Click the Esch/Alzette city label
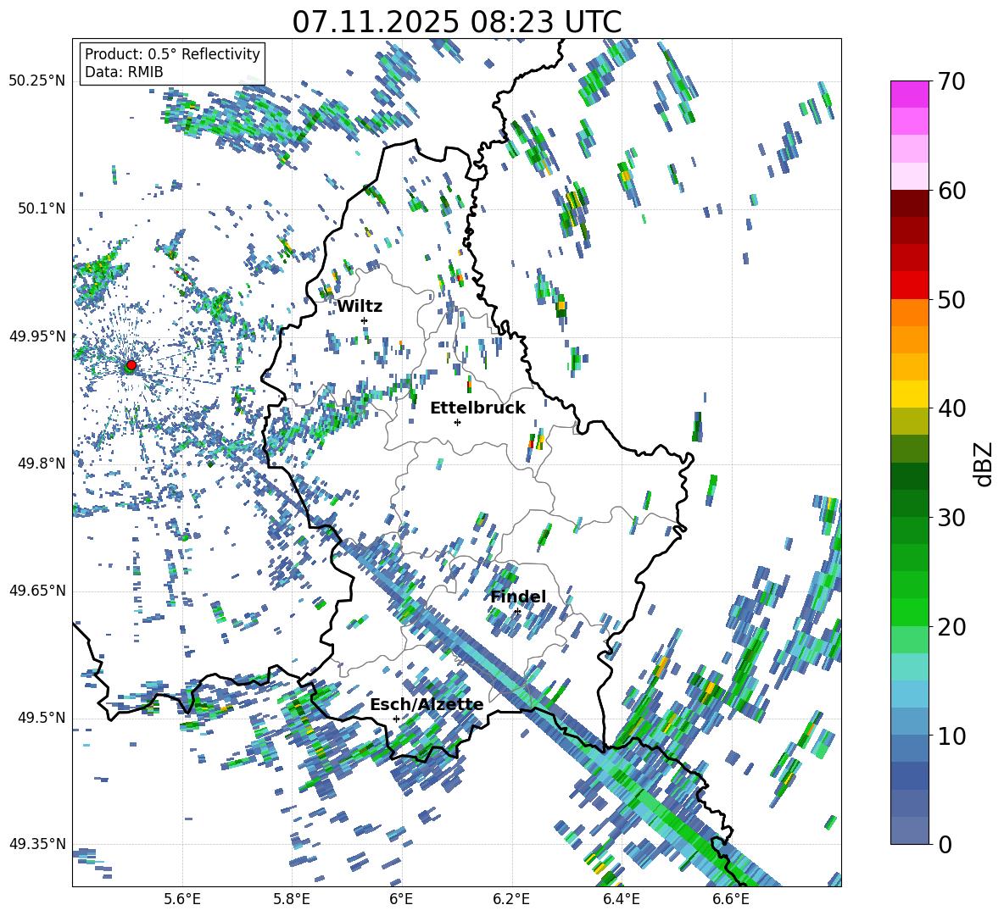 427,705
